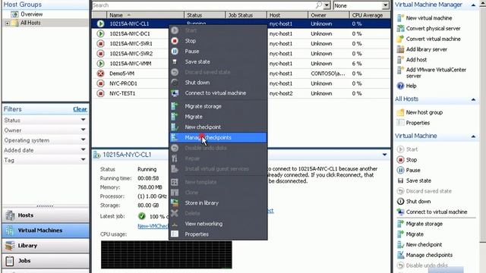The height and width of the screenshot is (273, 486).
Task: Choose Connect to virtual machine in context menu
Action: click(218, 93)
